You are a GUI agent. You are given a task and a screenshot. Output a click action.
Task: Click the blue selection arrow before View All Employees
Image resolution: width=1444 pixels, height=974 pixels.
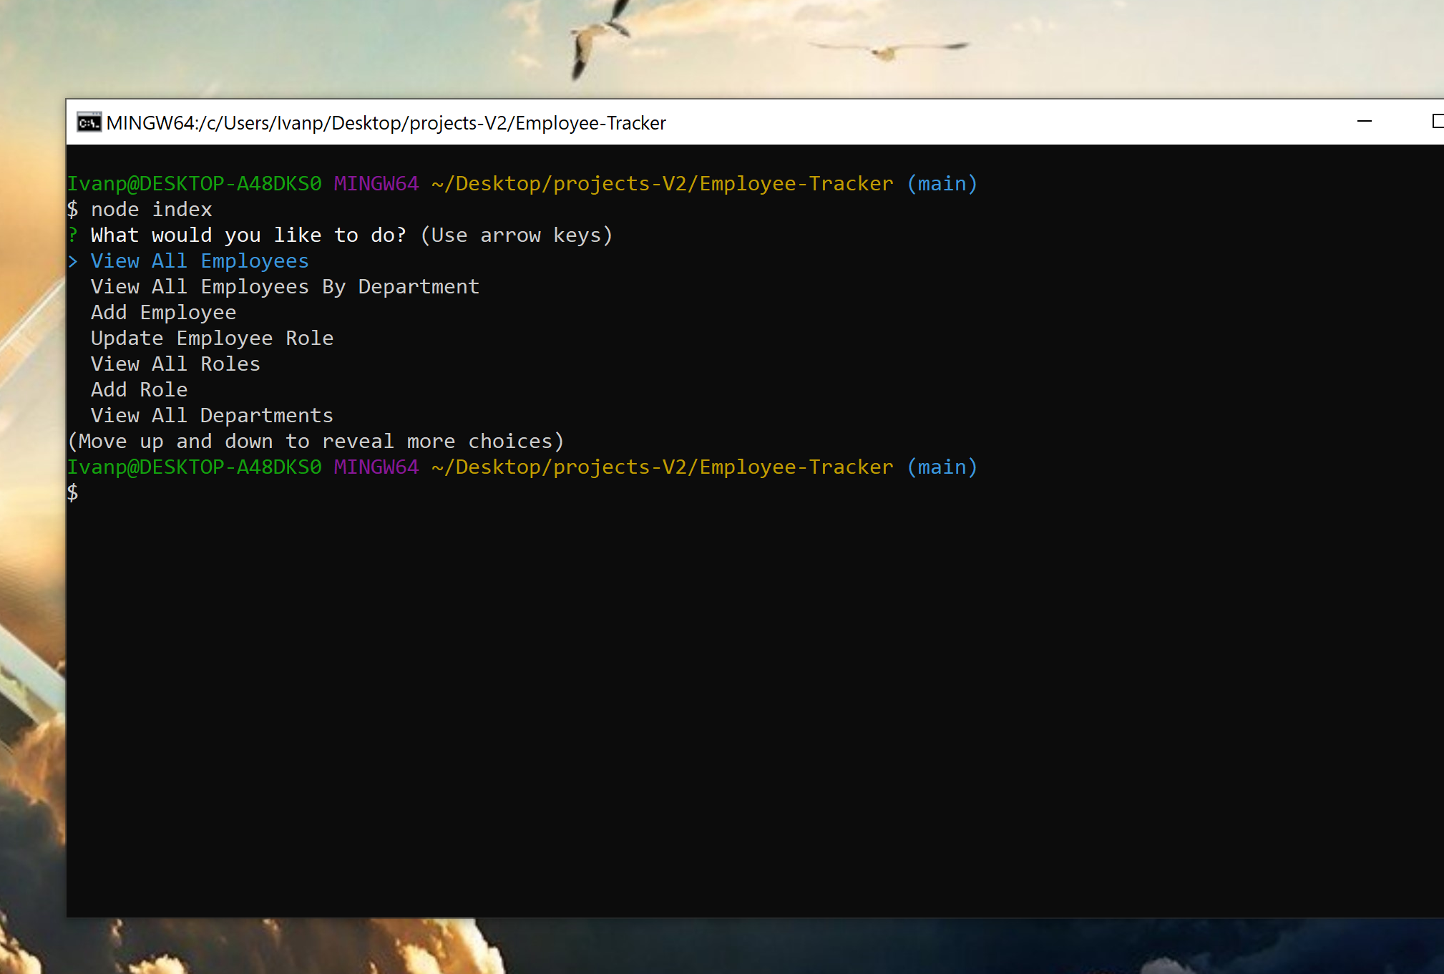[73, 262]
